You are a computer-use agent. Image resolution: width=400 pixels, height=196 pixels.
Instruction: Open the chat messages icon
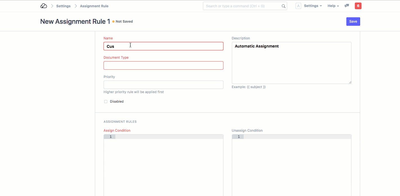(x=347, y=6)
